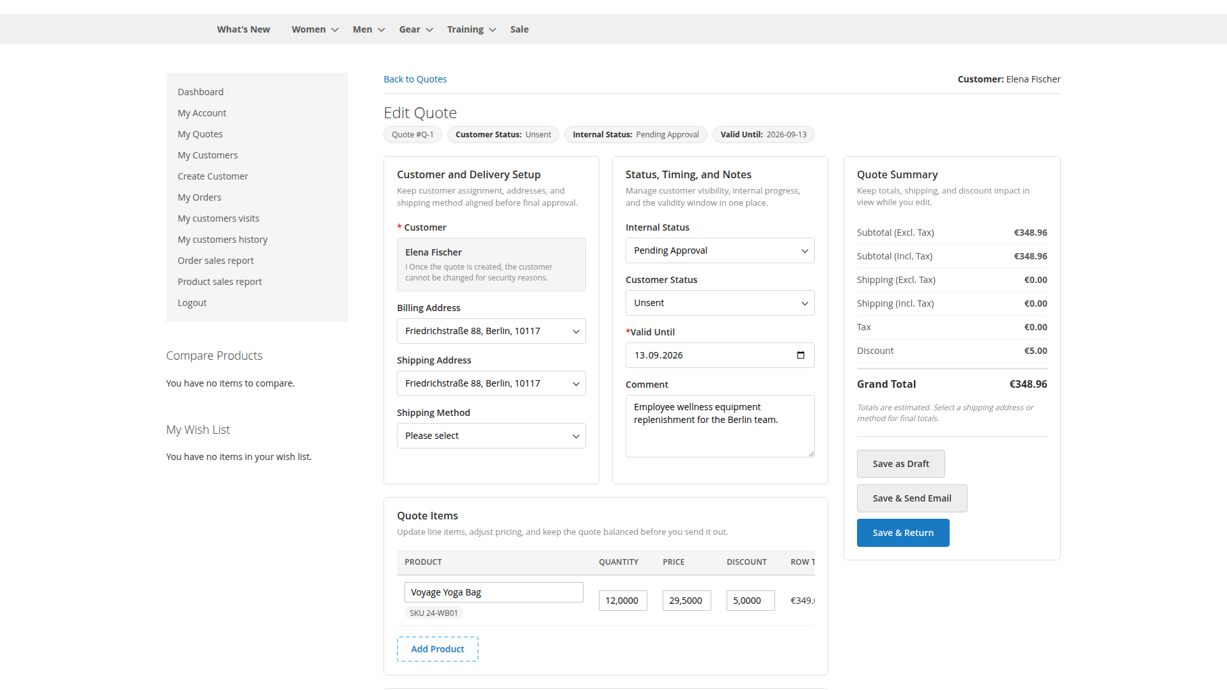Image resolution: width=1227 pixels, height=690 pixels.
Task: Click the Add Product button
Action: click(x=438, y=649)
